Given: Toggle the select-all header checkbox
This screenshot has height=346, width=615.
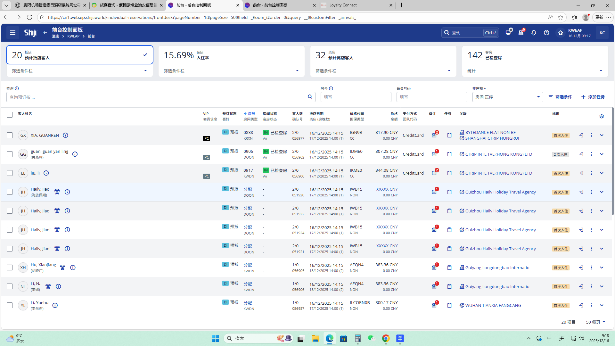Looking at the screenshot, I should click(10, 115).
